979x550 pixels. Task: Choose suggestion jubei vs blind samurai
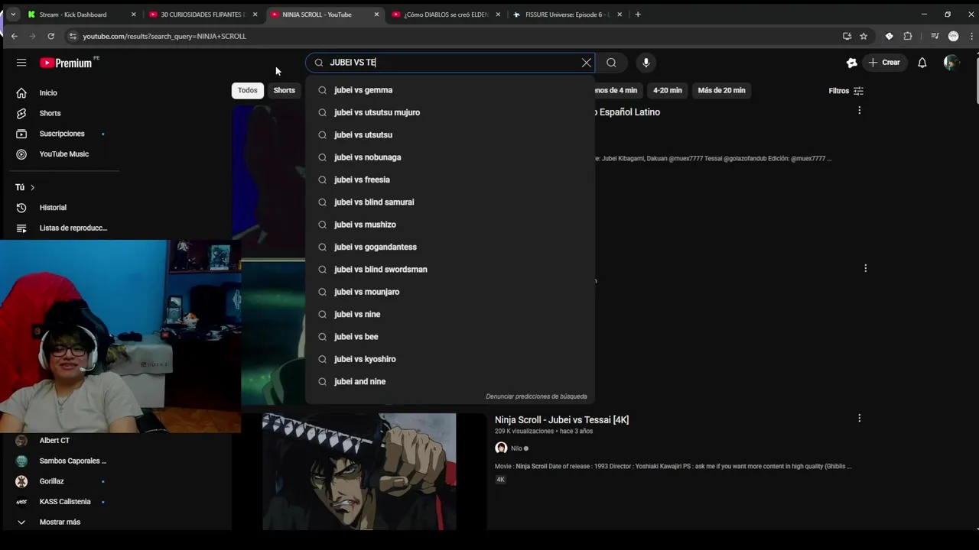click(x=450, y=202)
